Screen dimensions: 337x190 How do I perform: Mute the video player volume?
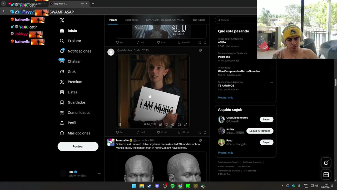[166, 124]
